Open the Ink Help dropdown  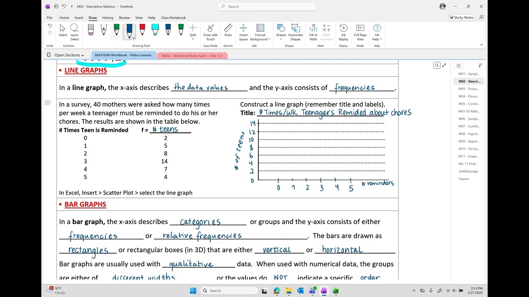(377, 32)
